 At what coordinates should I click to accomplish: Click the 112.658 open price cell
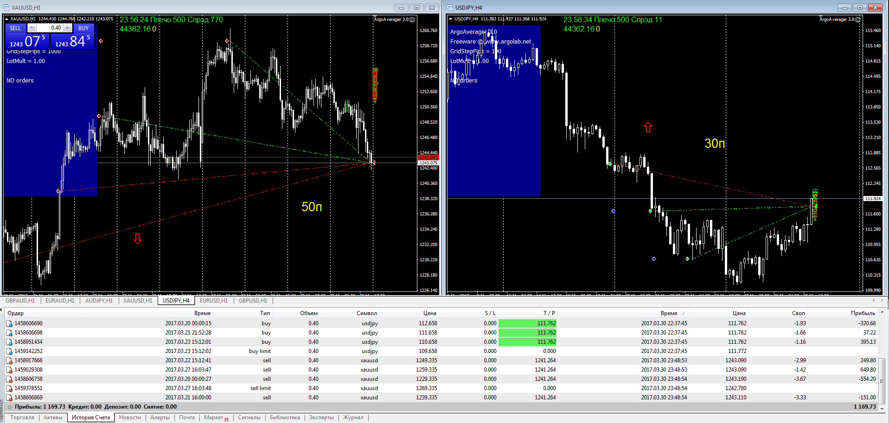pos(428,323)
